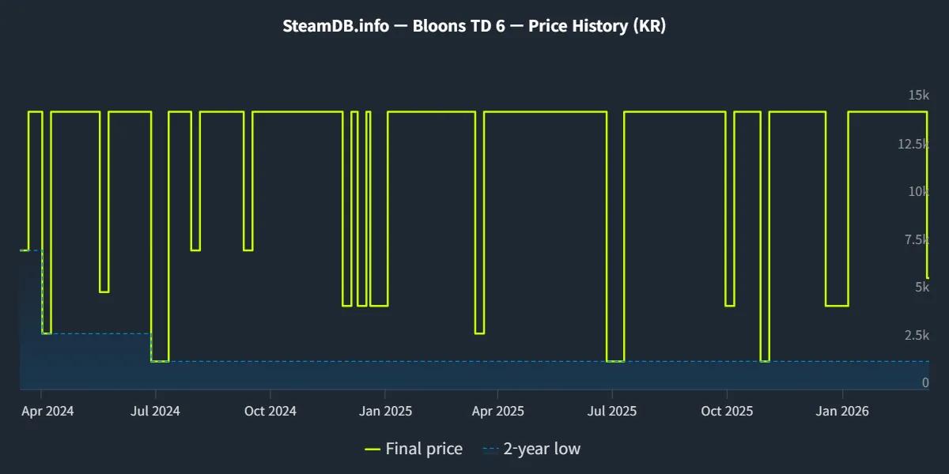Click the green Final price legend line icon
The image size is (949, 474).
tap(372, 450)
